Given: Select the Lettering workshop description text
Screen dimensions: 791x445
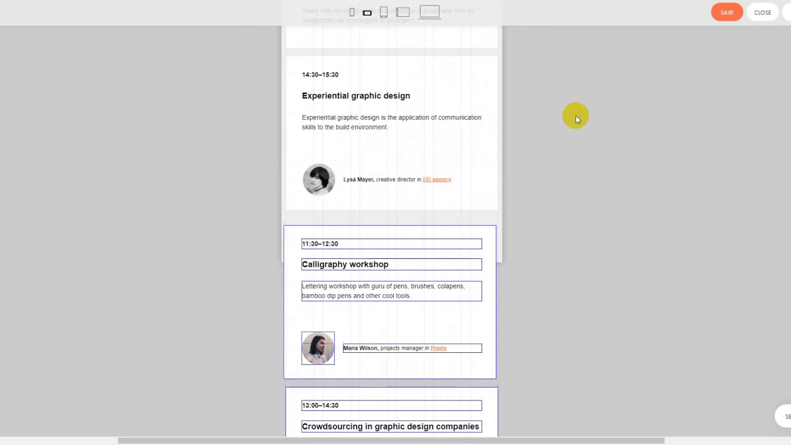Looking at the screenshot, I should 392,291.
